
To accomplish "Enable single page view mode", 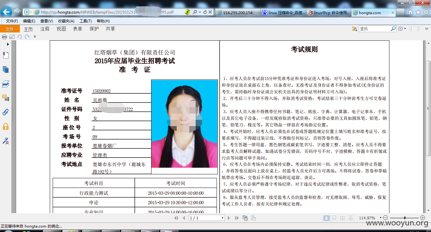I will click(327, 218).
